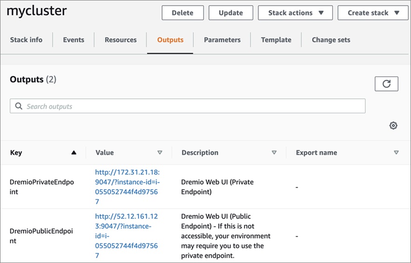Viewport: 411px width, 263px height.
Task: Focus the Search outputs field
Action: pos(188,106)
